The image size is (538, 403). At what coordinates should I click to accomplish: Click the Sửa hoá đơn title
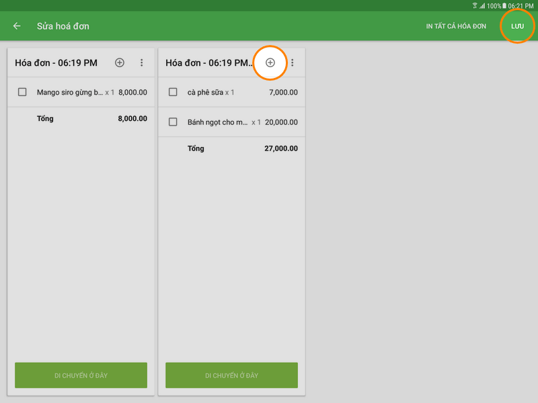click(x=63, y=26)
